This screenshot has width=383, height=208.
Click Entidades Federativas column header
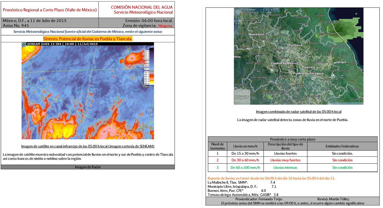click(342, 146)
